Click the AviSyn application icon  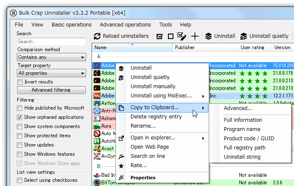pyautogui.click(x=97, y=156)
